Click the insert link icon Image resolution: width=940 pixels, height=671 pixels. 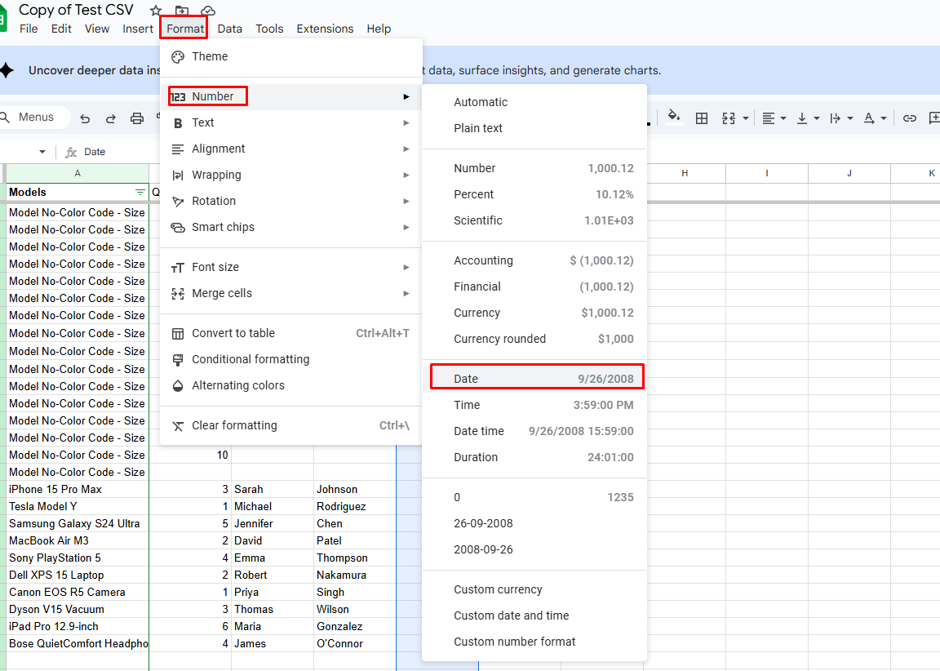click(x=910, y=118)
